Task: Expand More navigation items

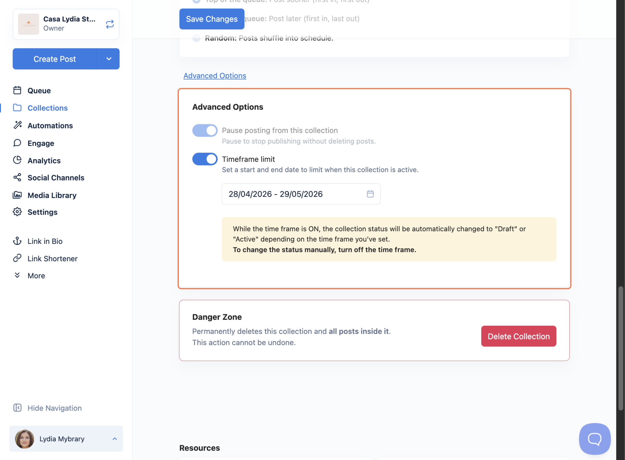Action: (36, 276)
